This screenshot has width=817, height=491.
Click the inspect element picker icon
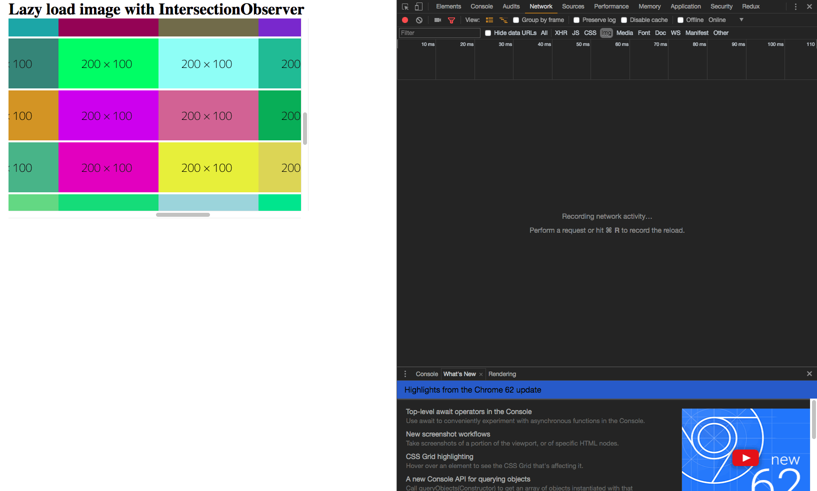coord(405,6)
